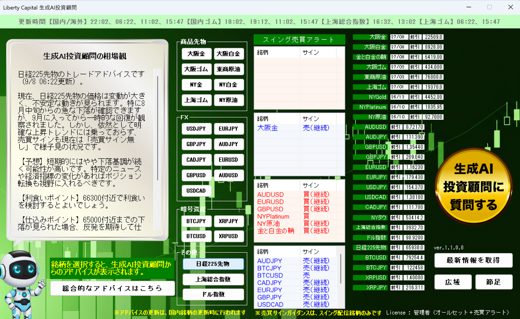Choose the BTCUSD crypto button

[196, 236]
